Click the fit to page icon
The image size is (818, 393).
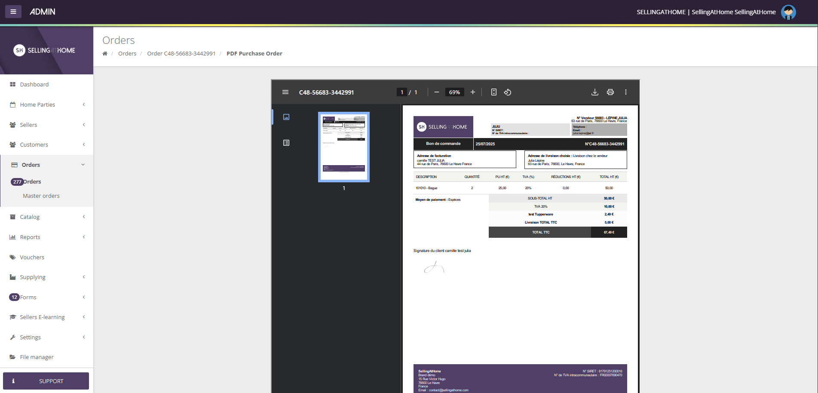[493, 92]
